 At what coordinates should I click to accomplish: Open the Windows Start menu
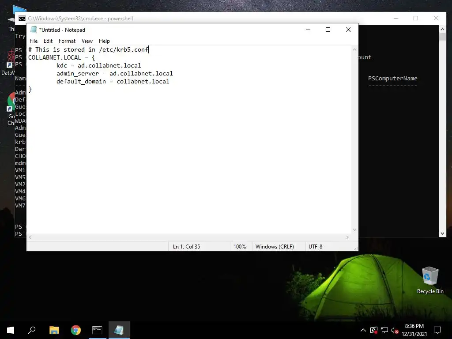(x=11, y=330)
